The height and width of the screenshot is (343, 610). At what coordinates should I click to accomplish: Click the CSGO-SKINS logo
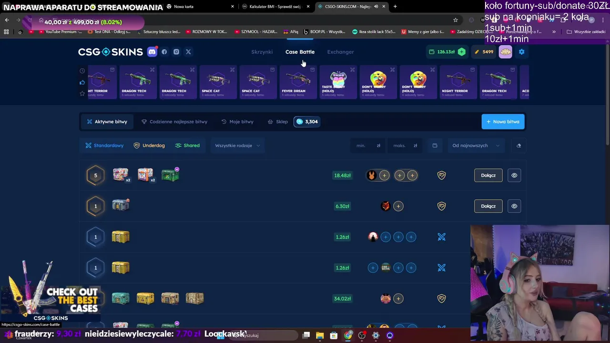[111, 52]
